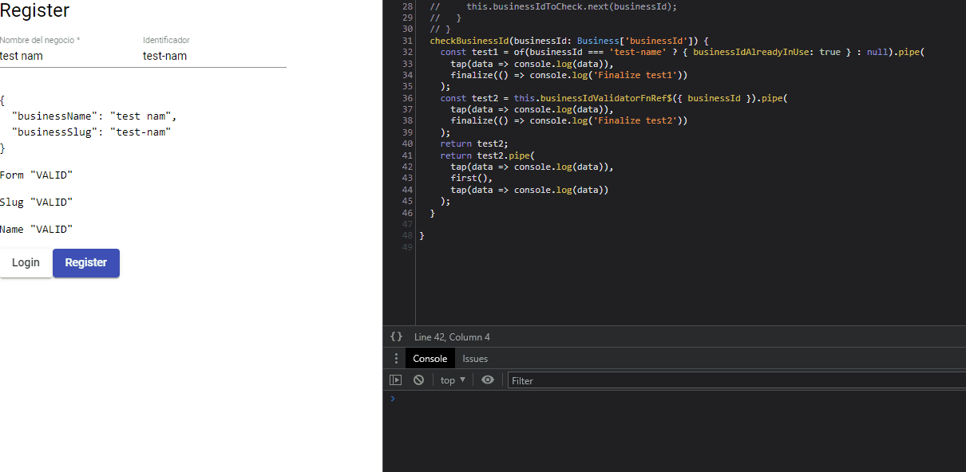Switch to the Issues tab
The image size is (966, 472).
pos(475,358)
